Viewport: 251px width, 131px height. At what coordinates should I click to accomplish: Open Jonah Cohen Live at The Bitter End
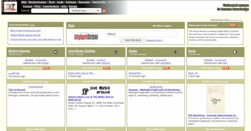click(91, 98)
